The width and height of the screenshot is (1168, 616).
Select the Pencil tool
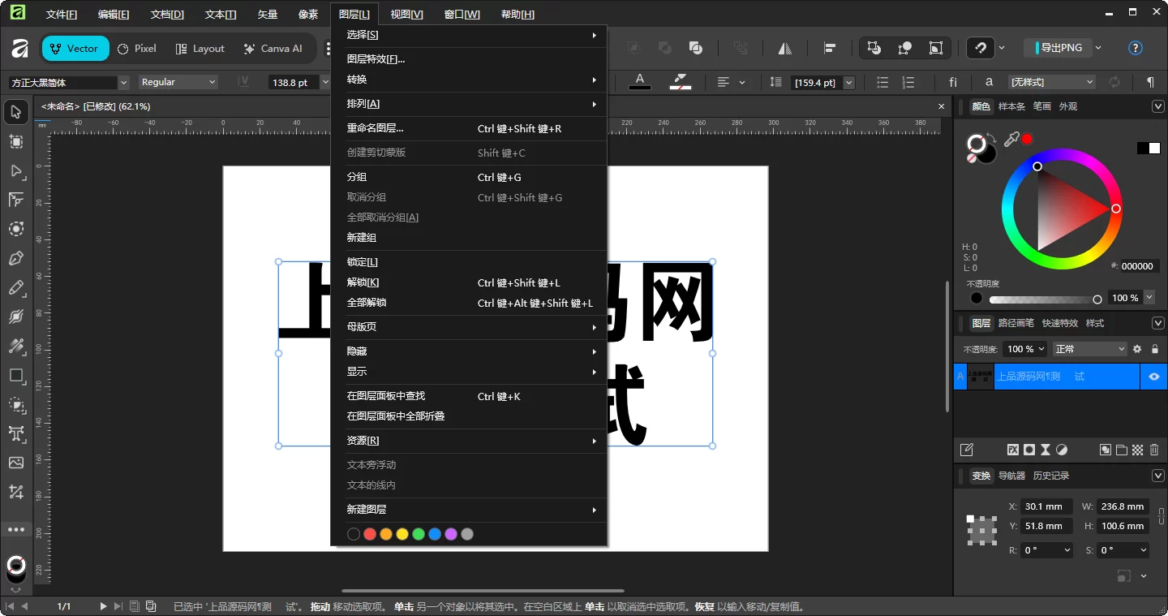[15, 288]
